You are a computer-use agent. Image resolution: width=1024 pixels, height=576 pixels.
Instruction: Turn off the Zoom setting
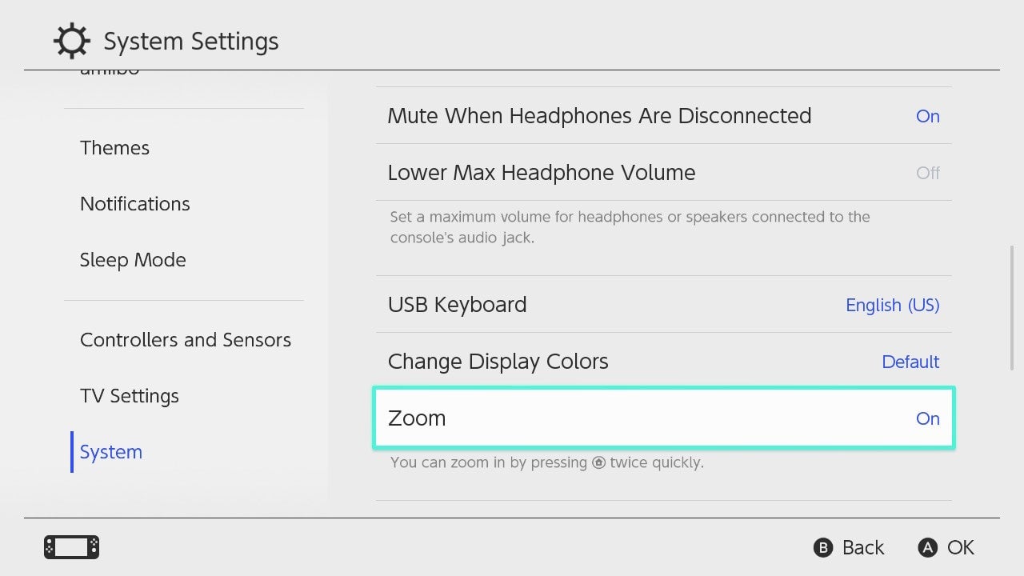tap(663, 418)
